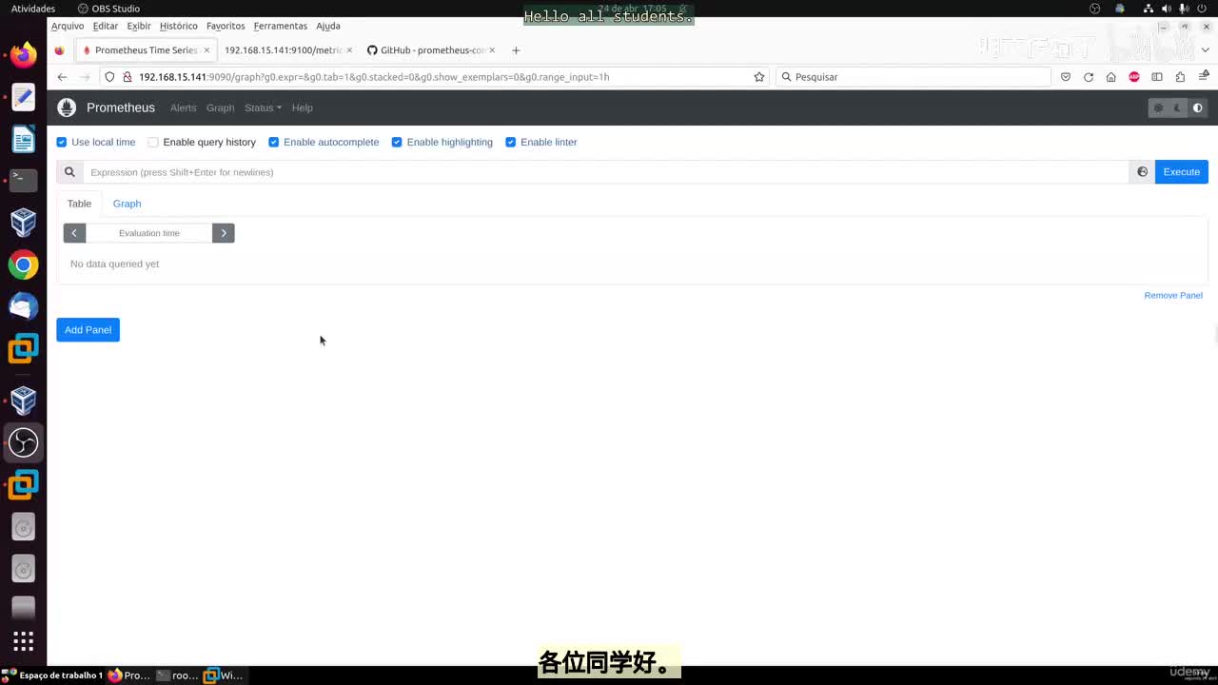The height and width of the screenshot is (685, 1218).
Task: Switch to dark theme moon icon
Action: pos(1178,108)
